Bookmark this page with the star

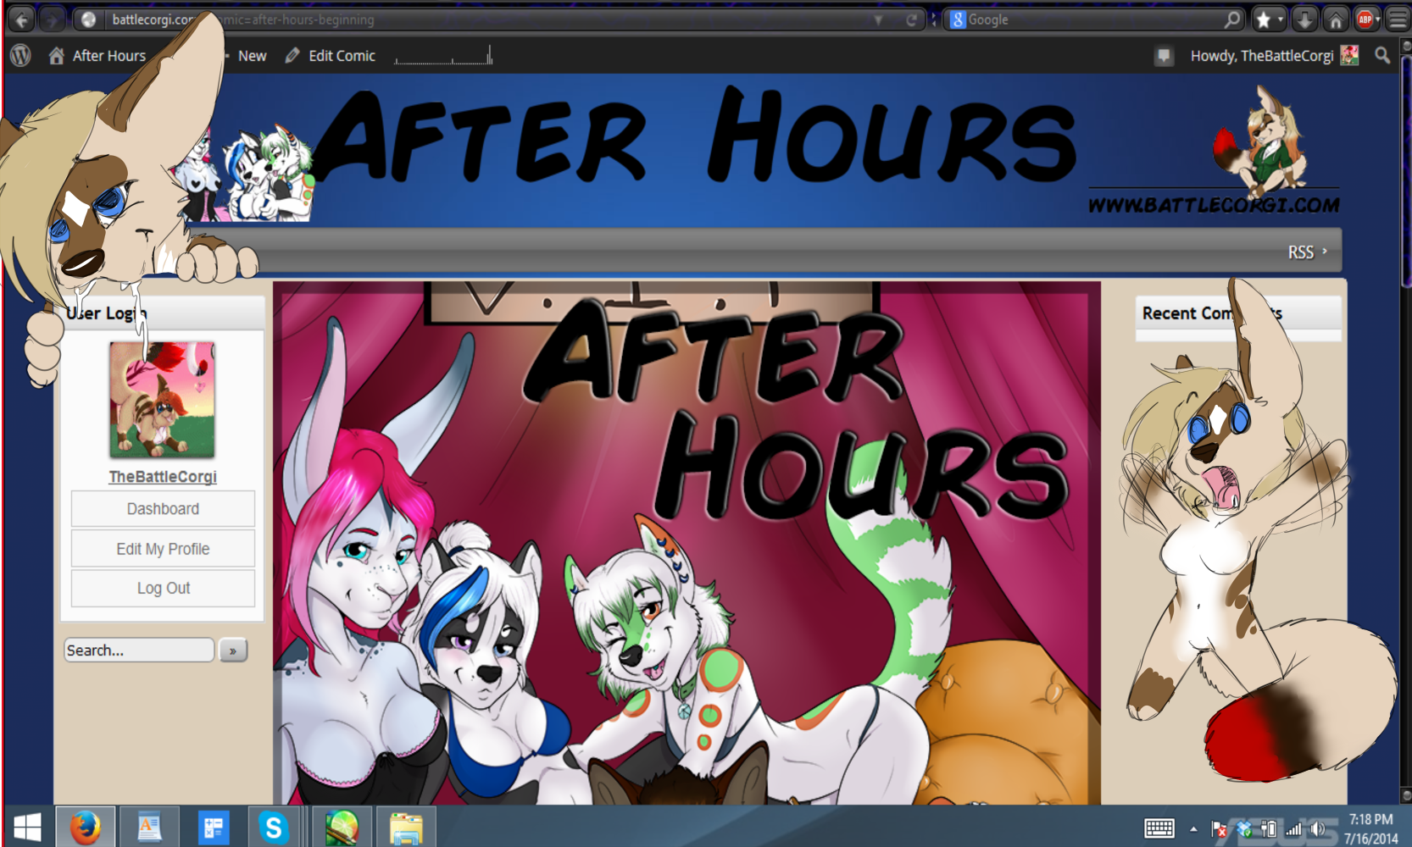click(1264, 19)
